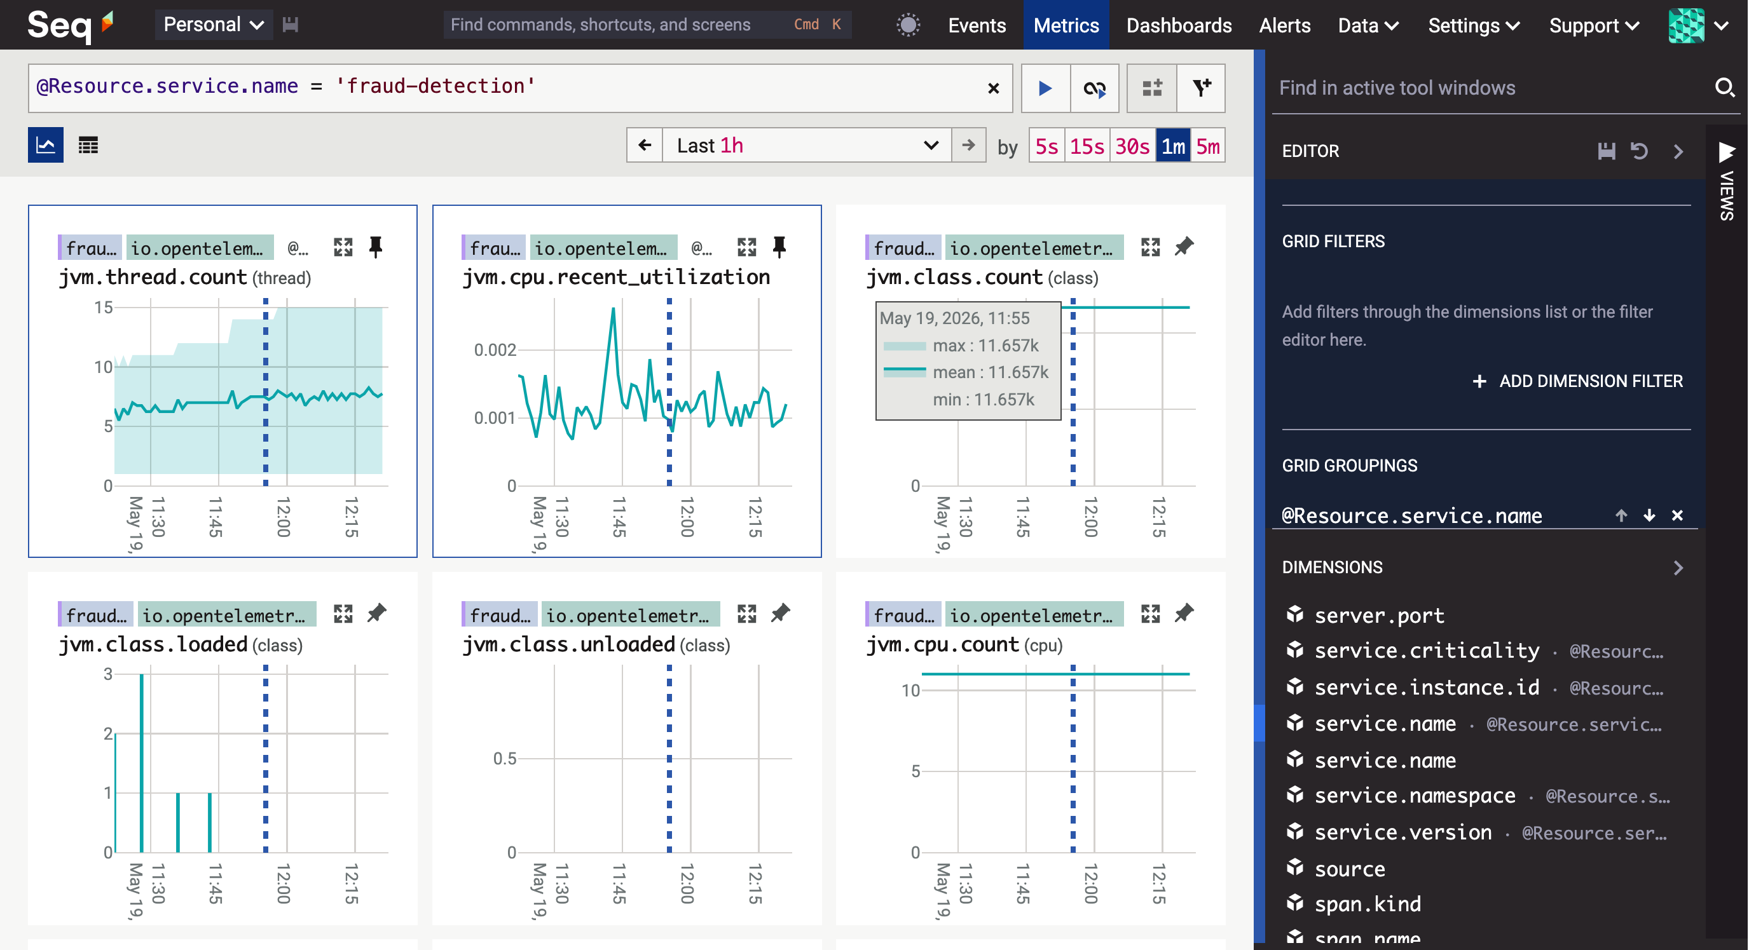Focus the command search box
This screenshot has height=950, width=1749.
click(x=647, y=25)
